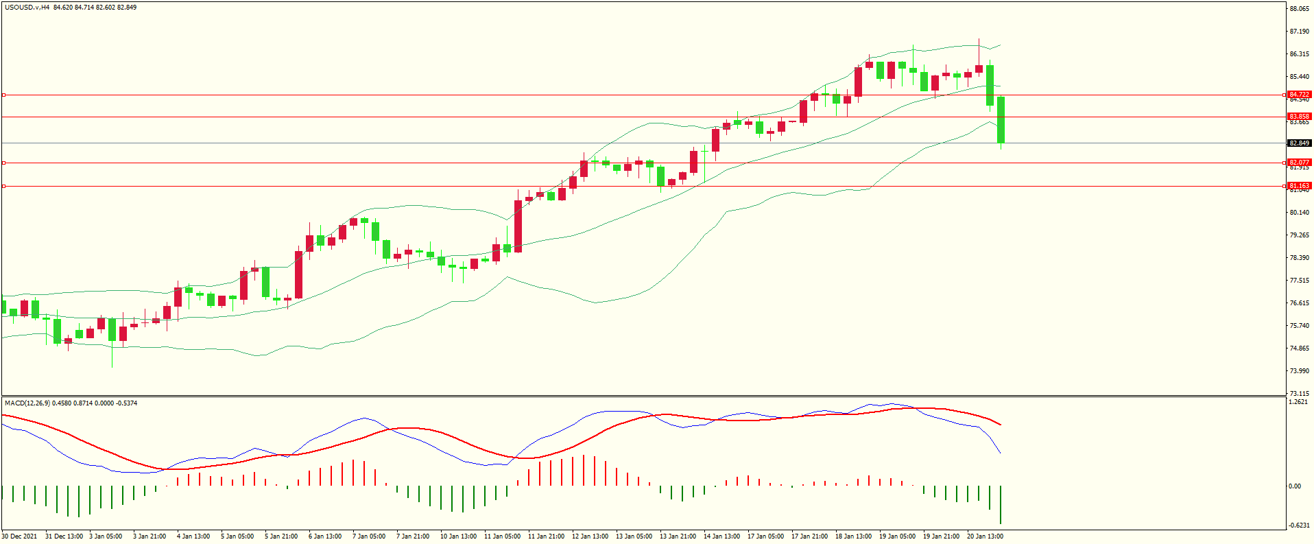Screen dimensions: 1314x544
Task: Click the 78.390 value on the price axis
Action: (1300, 258)
